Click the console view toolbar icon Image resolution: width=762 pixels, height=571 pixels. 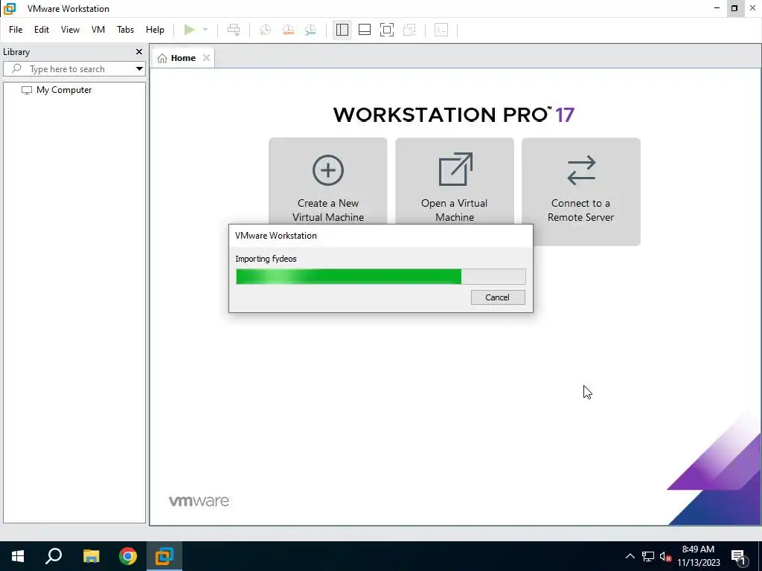click(x=441, y=30)
